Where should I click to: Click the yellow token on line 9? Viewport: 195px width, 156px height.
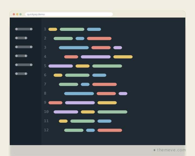coord(107,103)
